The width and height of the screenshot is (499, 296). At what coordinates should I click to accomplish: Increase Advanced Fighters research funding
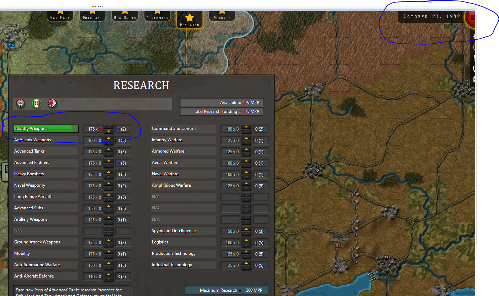(x=109, y=160)
